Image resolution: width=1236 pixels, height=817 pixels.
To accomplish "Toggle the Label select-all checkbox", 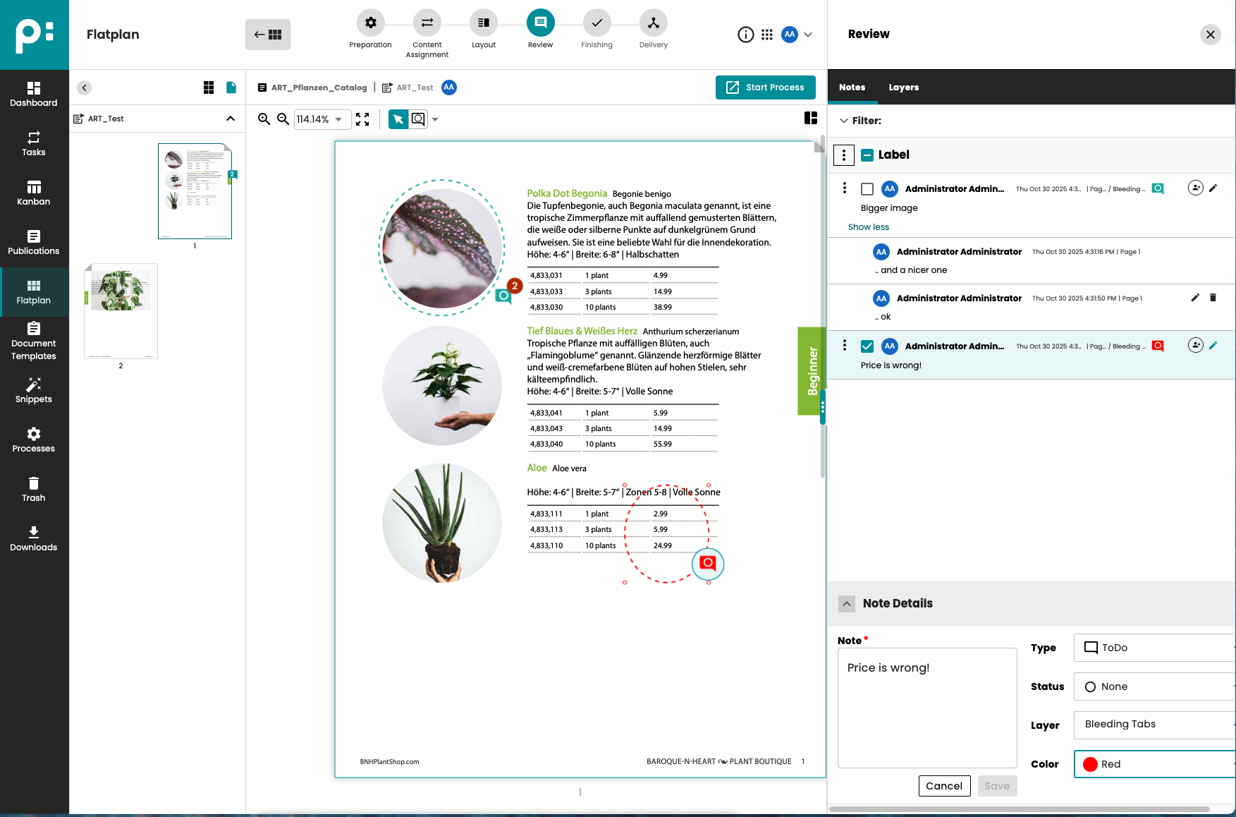I will tap(867, 155).
